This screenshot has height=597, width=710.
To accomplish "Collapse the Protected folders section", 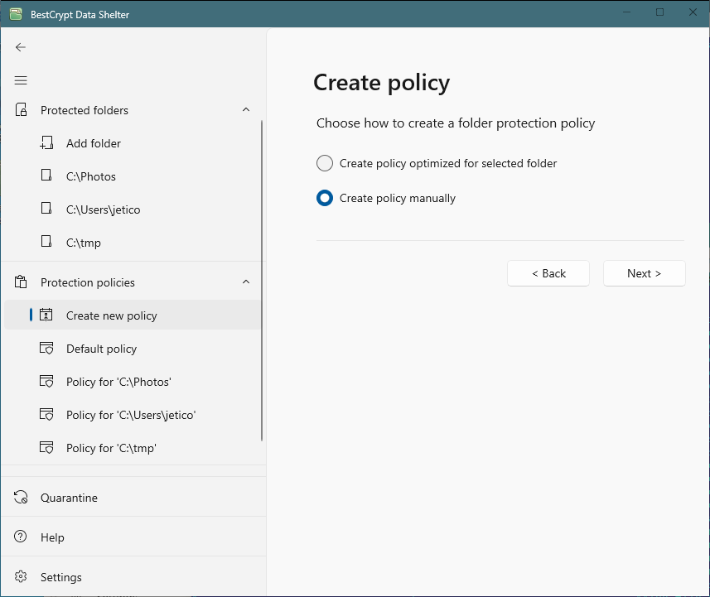I will (x=246, y=109).
